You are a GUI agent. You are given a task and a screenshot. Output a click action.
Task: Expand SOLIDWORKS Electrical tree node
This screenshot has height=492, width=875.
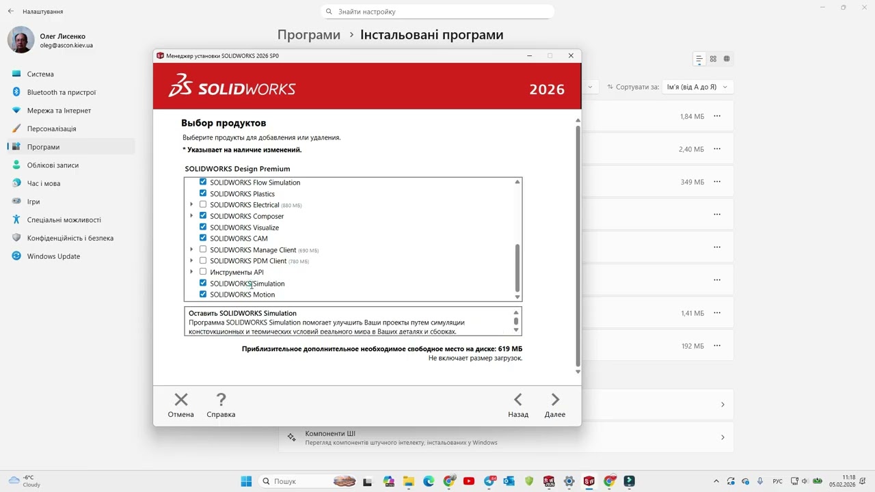(191, 204)
